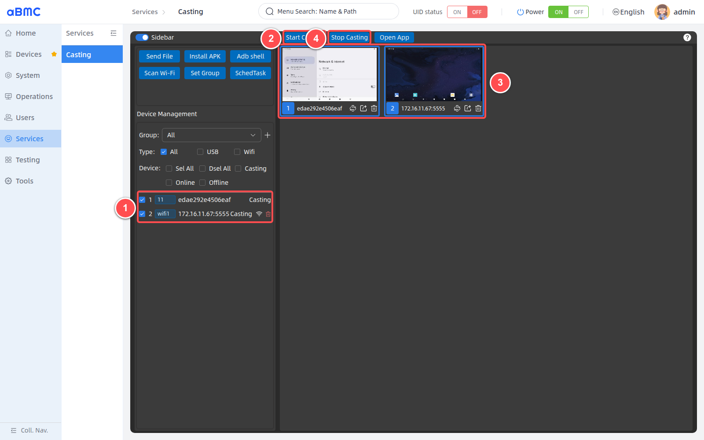Open the Users menu item

[x=30, y=117]
